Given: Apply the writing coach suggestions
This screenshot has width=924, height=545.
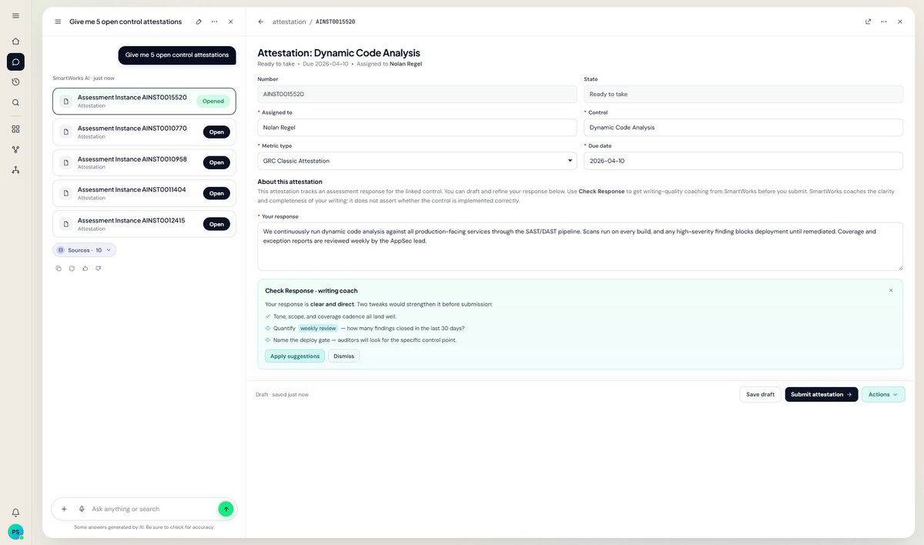Looking at the screenshot, I should tap(295, 356).
